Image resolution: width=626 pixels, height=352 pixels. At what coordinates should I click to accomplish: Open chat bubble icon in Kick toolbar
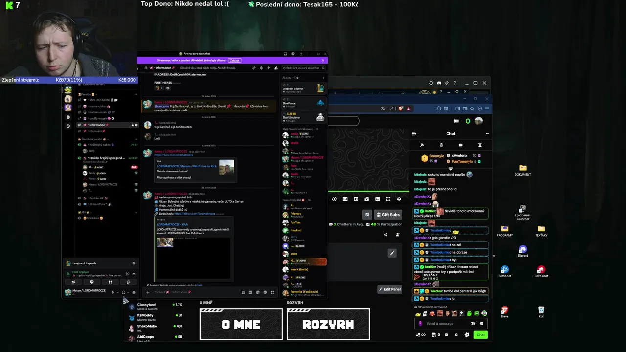click(x=460, y=145)
